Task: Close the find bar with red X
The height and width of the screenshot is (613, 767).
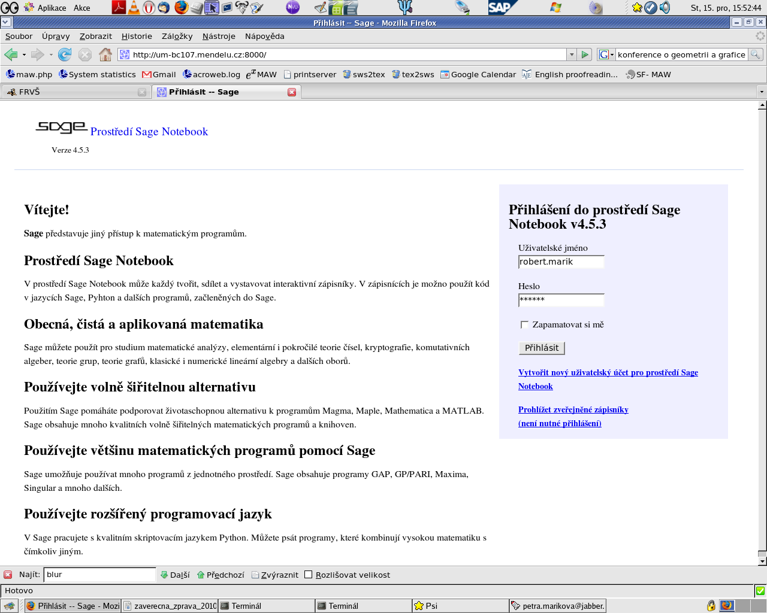Action: 8,575
